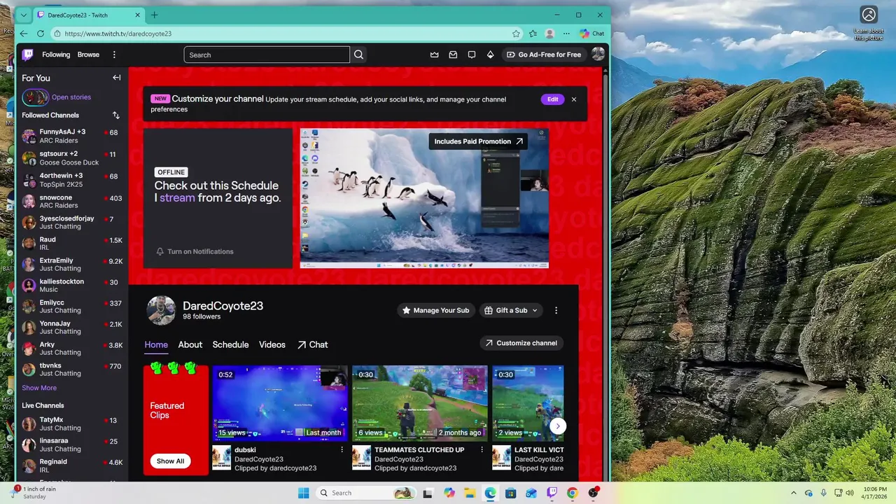
Task: Open File Explorer from the taskbar
Action: coord(470,493)
